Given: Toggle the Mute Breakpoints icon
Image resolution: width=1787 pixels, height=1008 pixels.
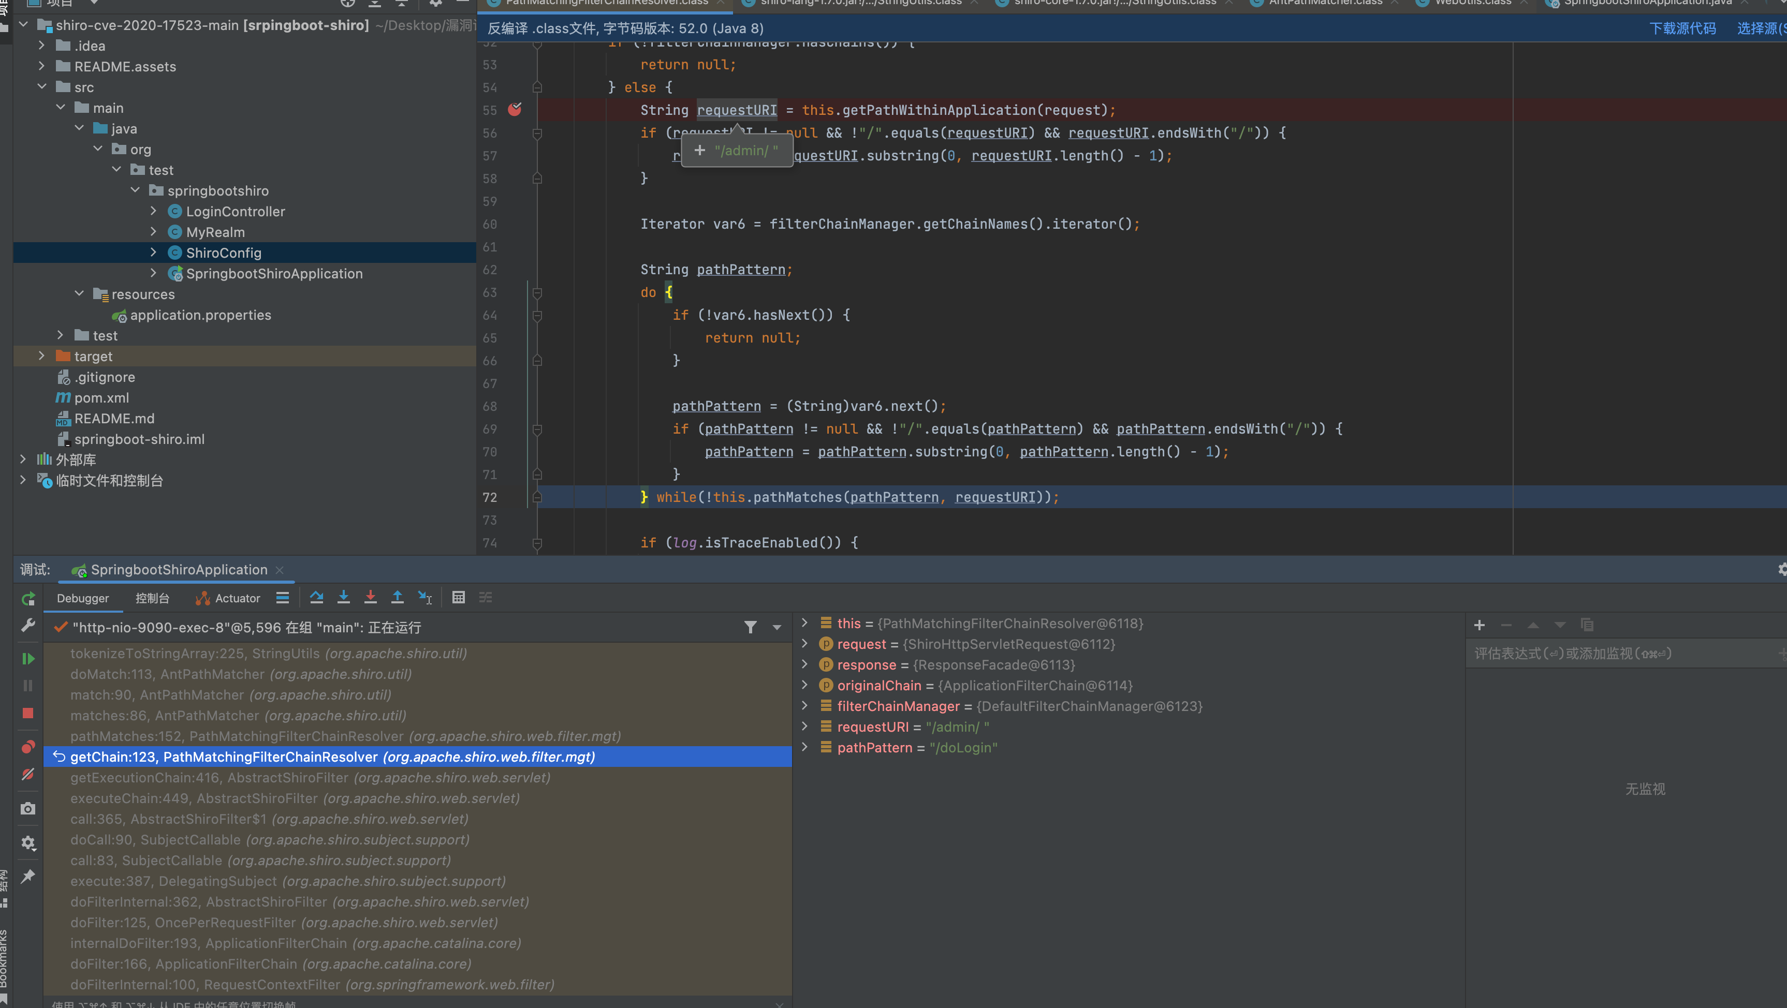Looking at the screenshot, I should pos(28,774).
